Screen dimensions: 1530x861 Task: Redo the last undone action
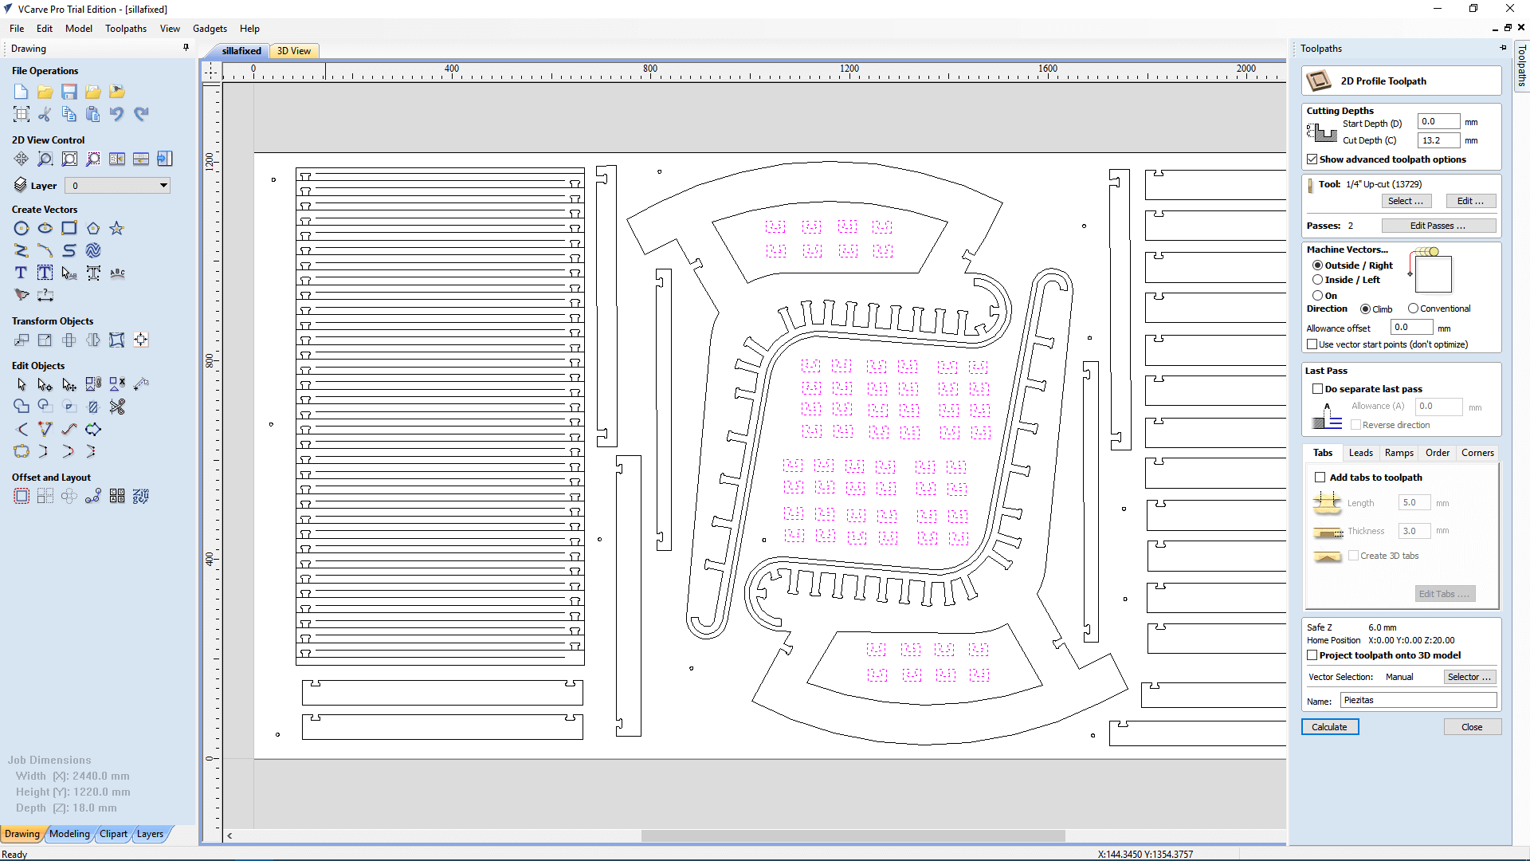click(x=141, y=114)
